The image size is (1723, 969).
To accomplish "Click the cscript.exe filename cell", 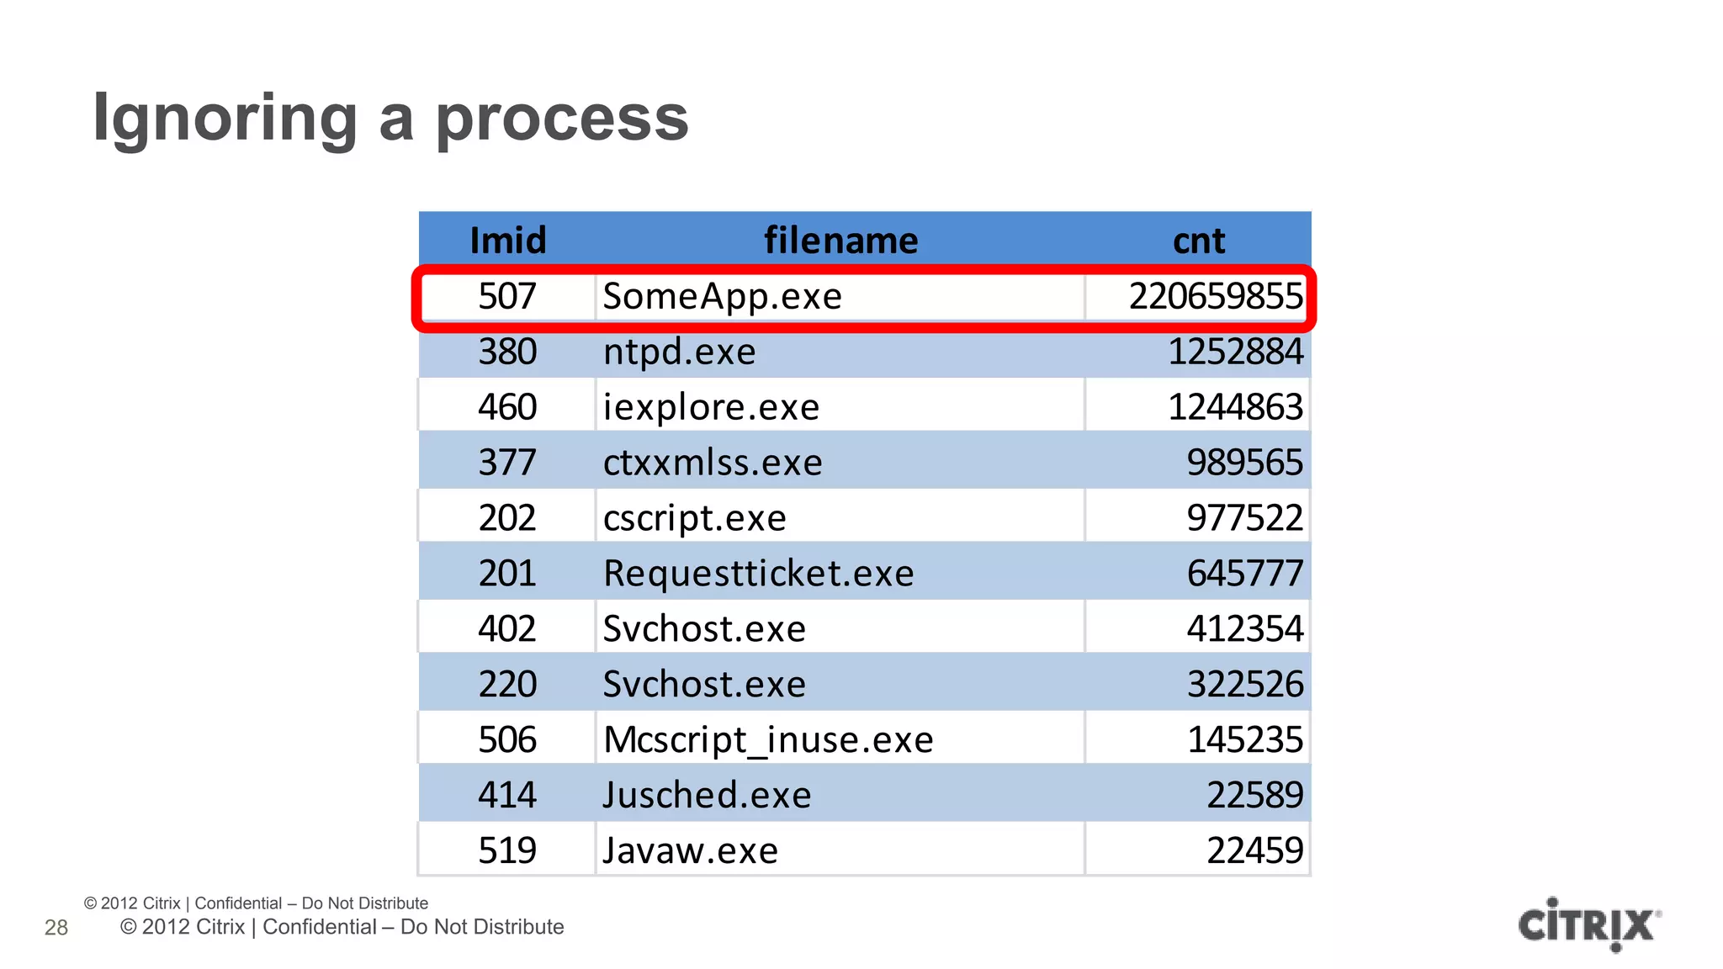I will tap(694, 518).
